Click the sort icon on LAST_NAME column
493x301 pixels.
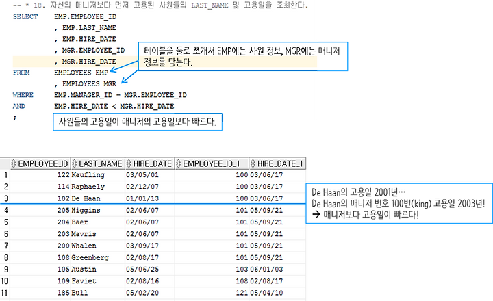tap(75, 163)
